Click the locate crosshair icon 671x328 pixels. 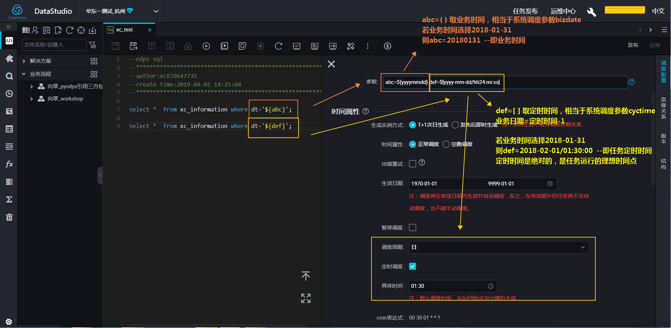(81, 30)
